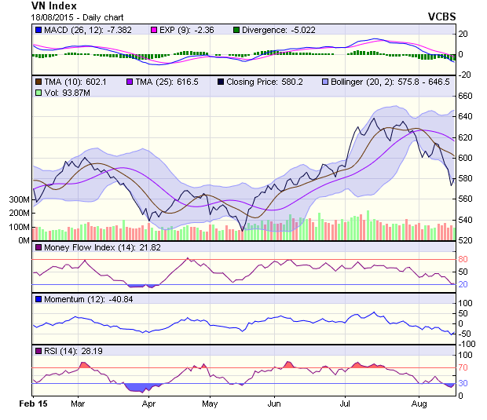
Task: Click the green Divergence legend swatch
Action: pyautogui.click(x=236, y=29)
